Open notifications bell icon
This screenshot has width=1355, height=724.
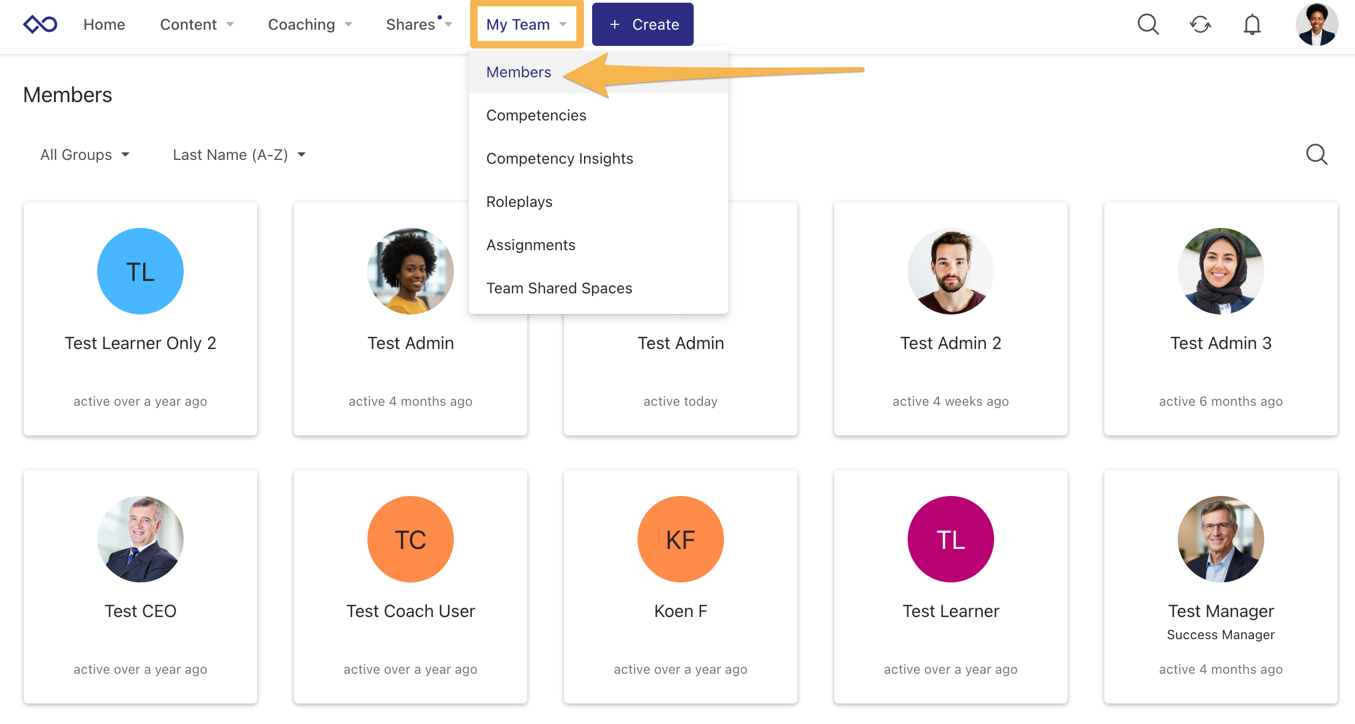[1252, 24]
